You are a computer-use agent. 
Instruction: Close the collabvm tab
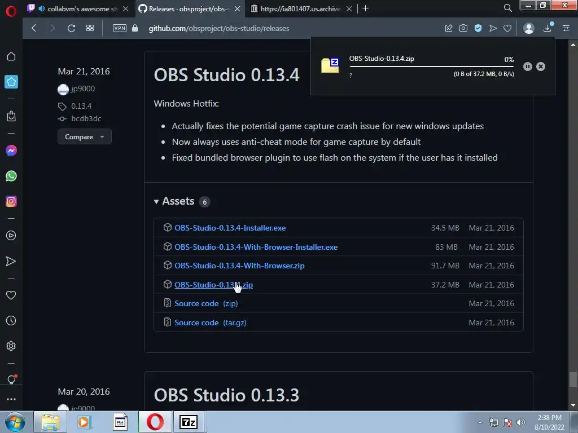pos(126,9)
